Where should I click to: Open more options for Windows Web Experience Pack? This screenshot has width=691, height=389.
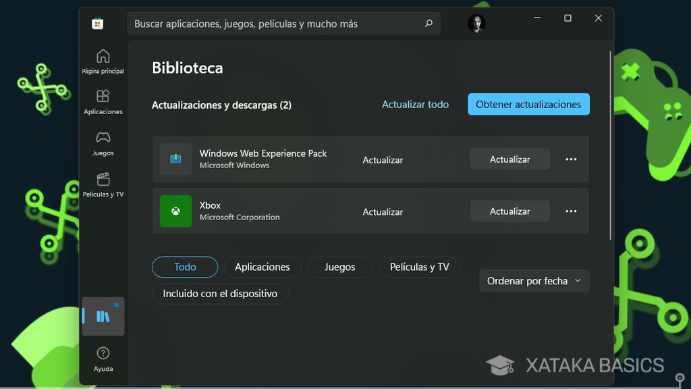(571, 159)
